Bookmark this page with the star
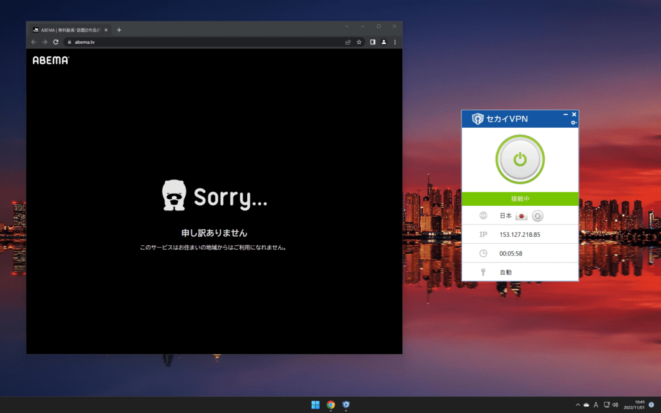661x413 pixels. coord(359,42)
